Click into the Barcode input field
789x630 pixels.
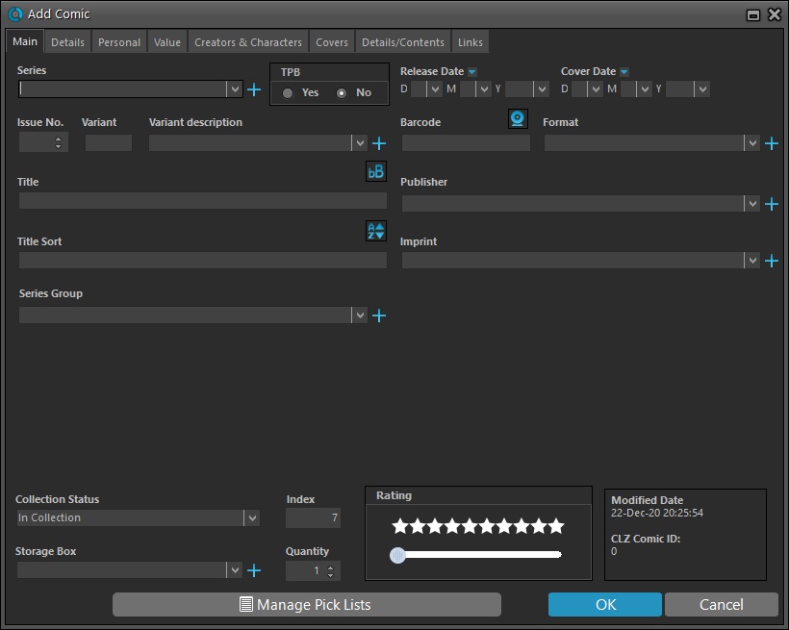466,143
